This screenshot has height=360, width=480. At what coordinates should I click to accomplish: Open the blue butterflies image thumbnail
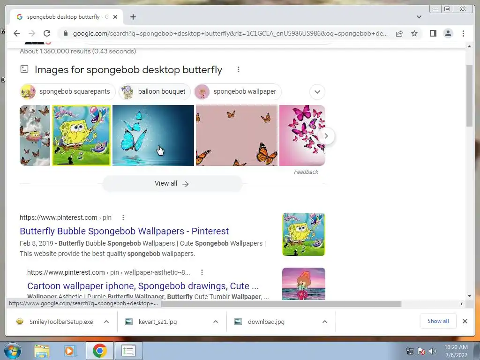tap(153, 135)
